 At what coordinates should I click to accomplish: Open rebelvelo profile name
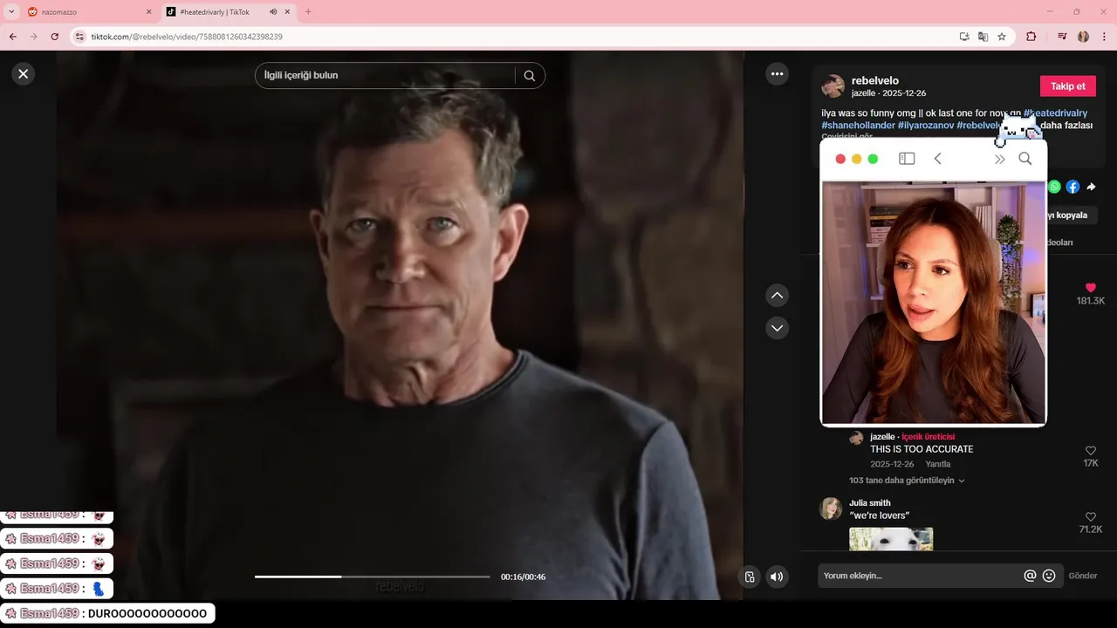[875, 80]
